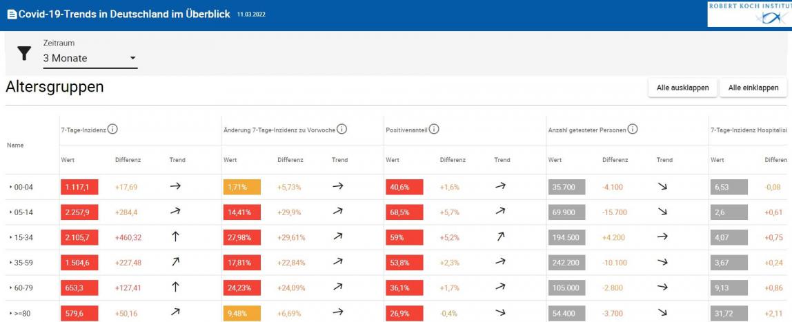The width and height of the screenshot is (792, 322).
Task: Click the Robert Koch Institut logo
Action: pyautogui.click(x=749, y=14)
